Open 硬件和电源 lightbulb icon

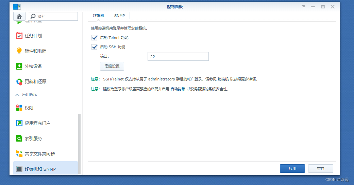(19, 51)
